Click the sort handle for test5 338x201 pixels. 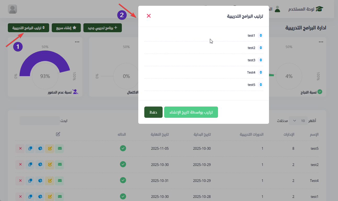[261, 85]
